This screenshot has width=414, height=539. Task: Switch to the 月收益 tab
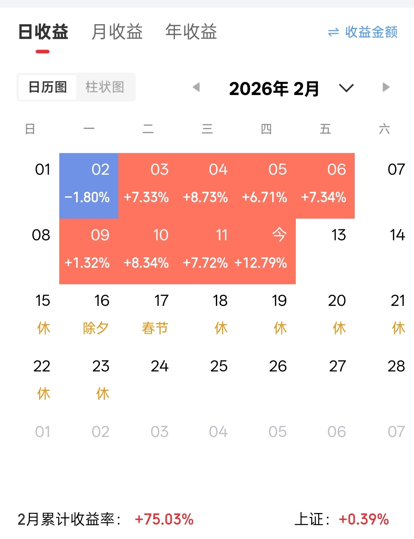(x=117, y=32)
